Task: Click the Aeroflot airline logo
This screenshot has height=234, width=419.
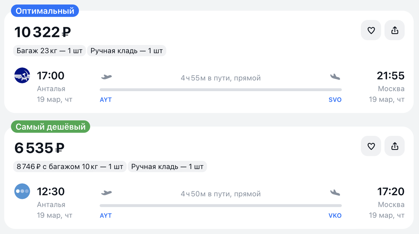Action: [x=22, y=75]
